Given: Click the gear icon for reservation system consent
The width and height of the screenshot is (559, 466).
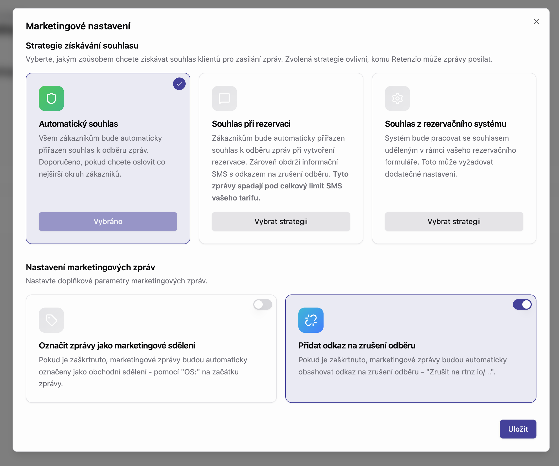Looking at the screenshot, I should (x=397, y=98).
